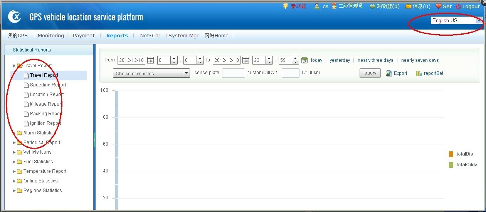Select Speeding Report in the tree
The width and height of the screenshot is (486, 212).
pos(48,85)
